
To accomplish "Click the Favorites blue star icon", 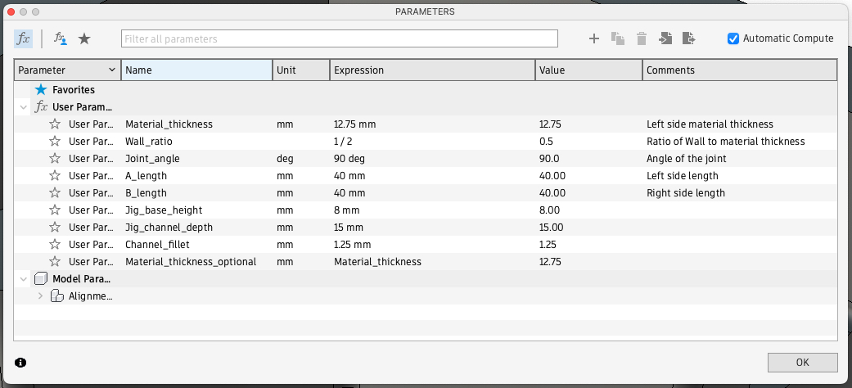I will 41,90.
